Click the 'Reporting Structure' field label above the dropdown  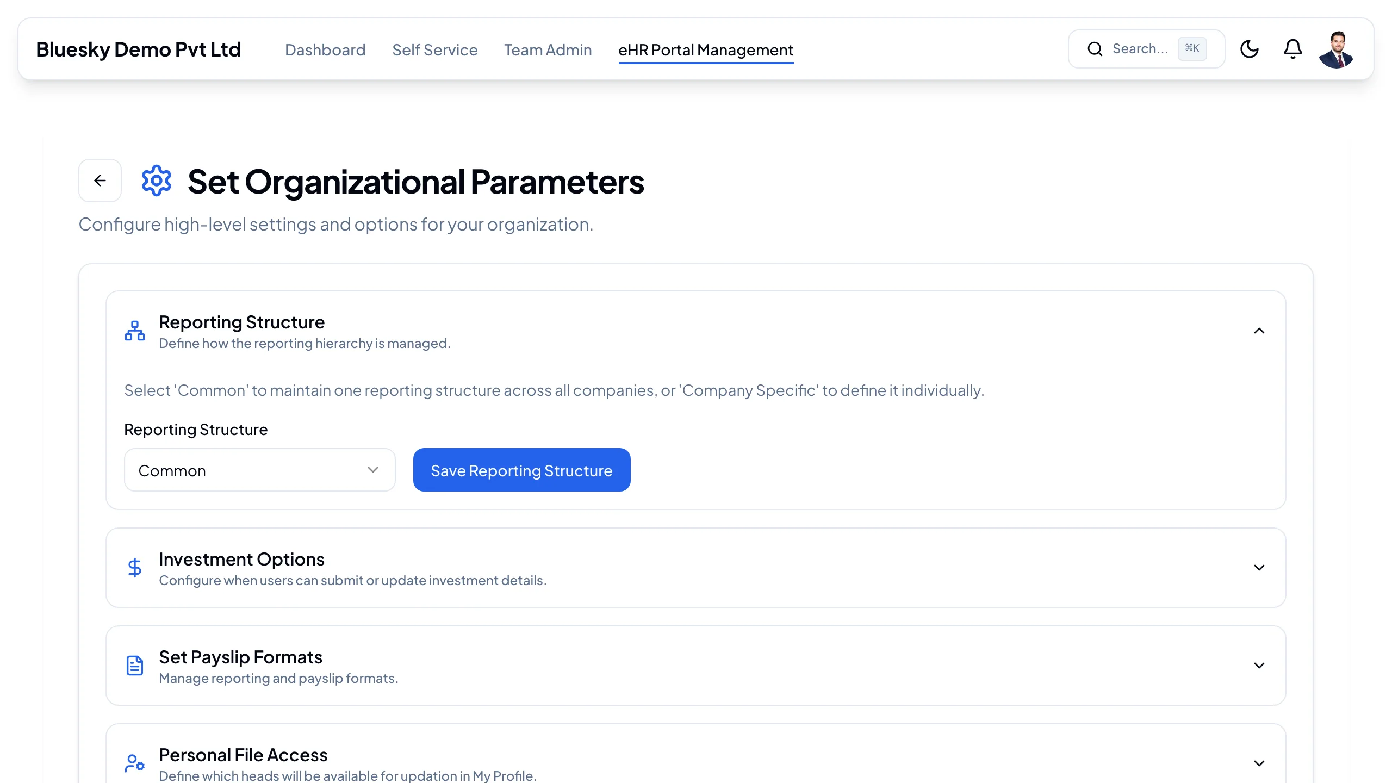[x=196, y=430]
